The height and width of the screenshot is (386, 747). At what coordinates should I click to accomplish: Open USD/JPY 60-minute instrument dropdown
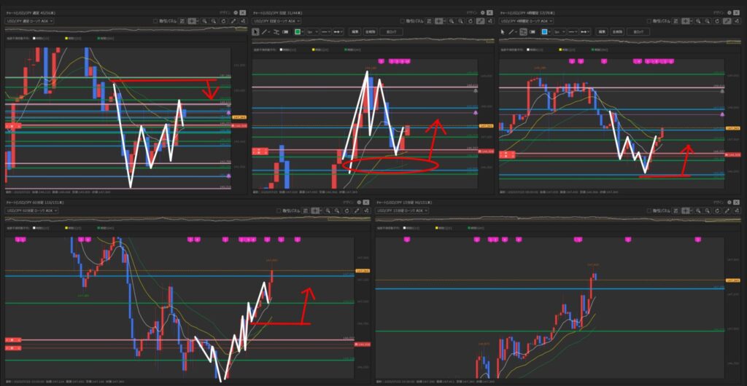tap(31, 210)
